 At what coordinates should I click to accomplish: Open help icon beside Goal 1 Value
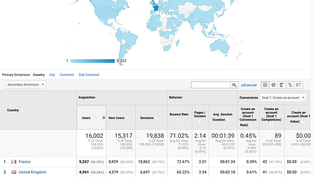tap(303, 121)
